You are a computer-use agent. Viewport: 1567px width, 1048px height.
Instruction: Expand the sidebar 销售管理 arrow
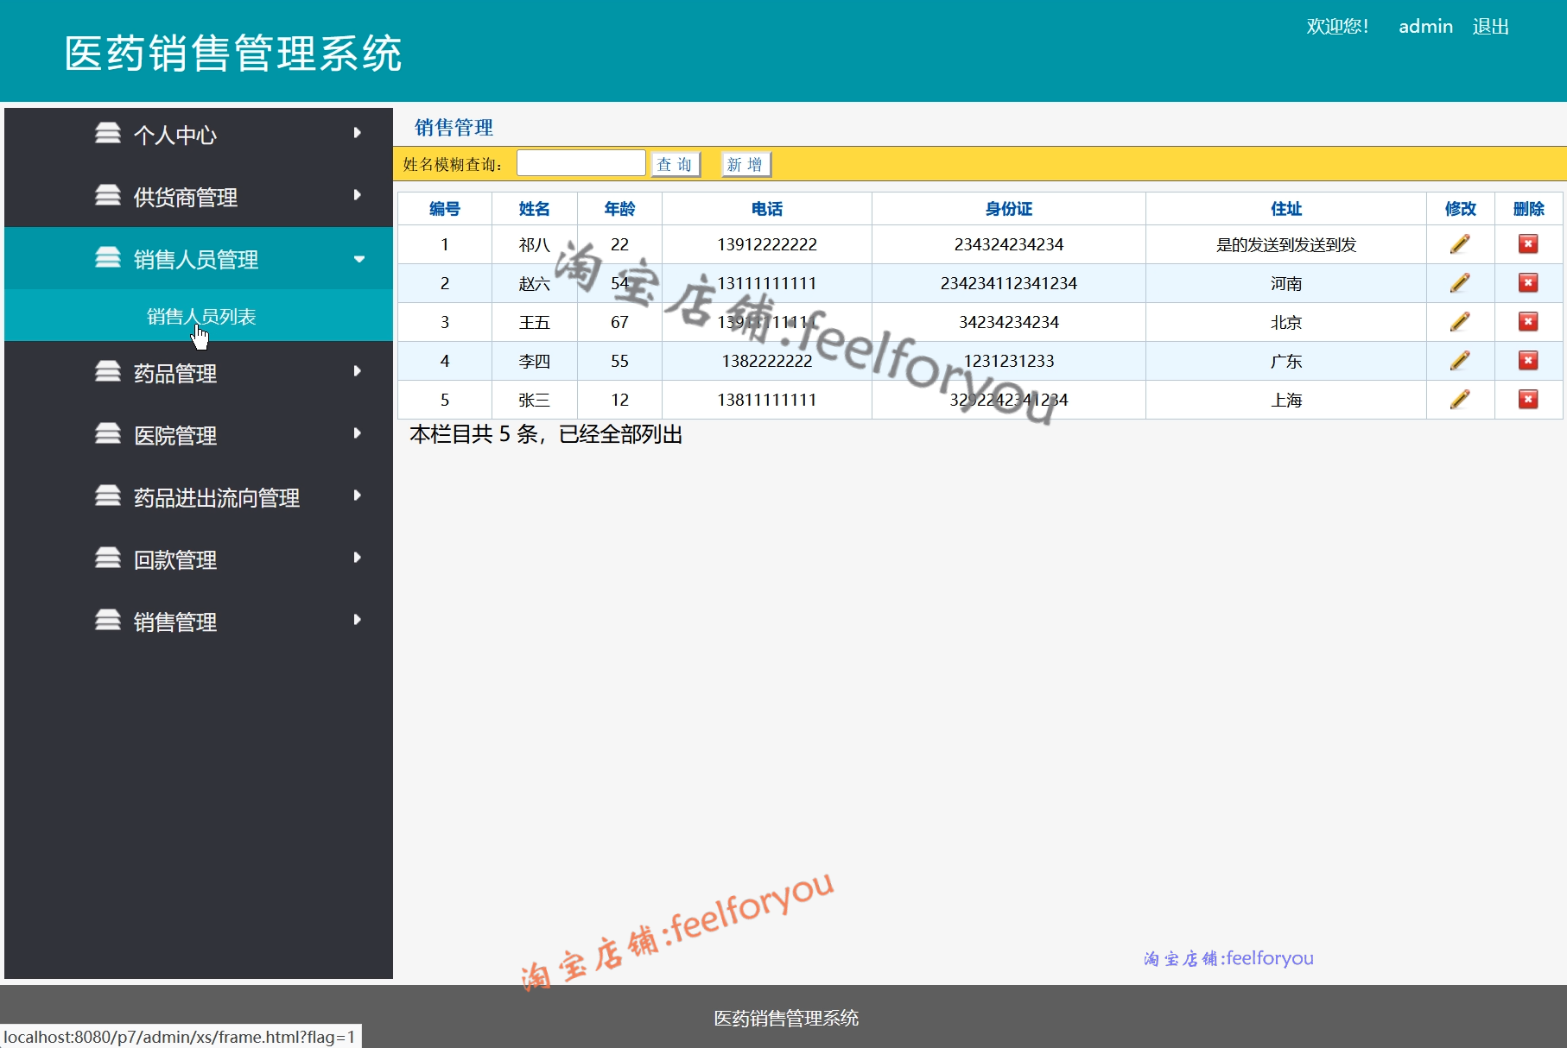pos(358,620)
